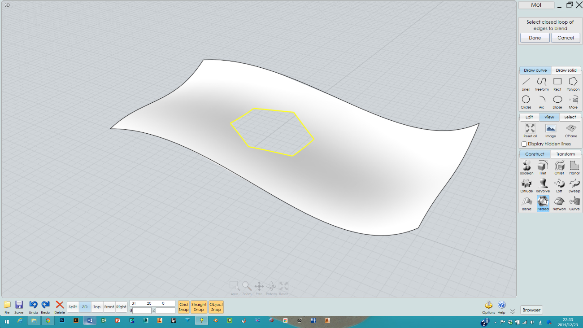This screenshot has height=328, width=583.
Task: Switch to the Split viewport layout
Action: [73, 307]
